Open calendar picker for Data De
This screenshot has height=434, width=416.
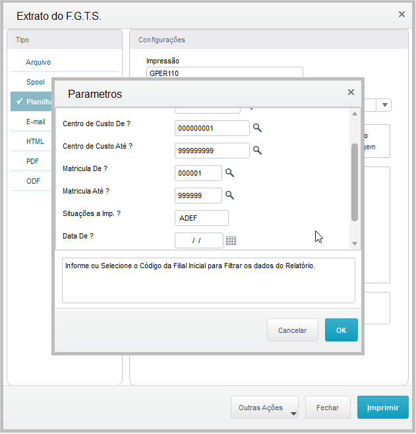coord(231,241)
